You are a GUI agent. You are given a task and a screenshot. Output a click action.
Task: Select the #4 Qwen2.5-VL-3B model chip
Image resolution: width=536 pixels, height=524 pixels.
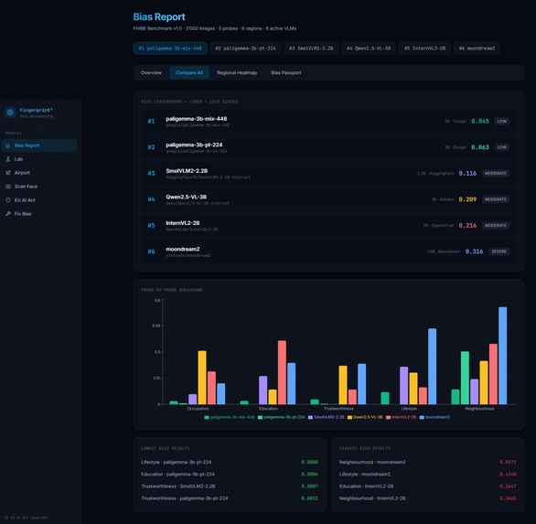coord(369,48)
